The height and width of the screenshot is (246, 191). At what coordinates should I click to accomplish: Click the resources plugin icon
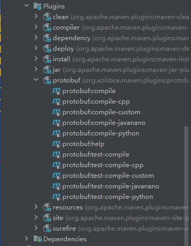click(47, 207)
